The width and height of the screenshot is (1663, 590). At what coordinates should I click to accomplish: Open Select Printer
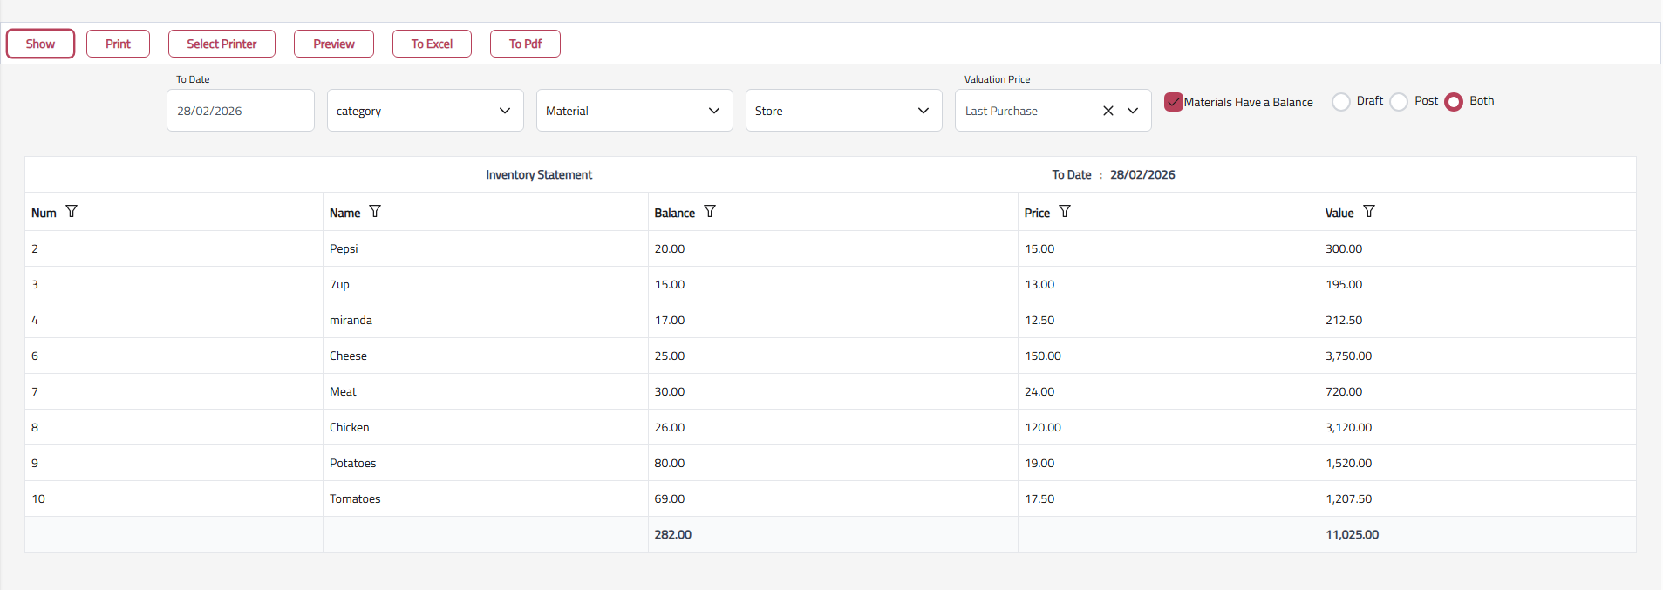(222, 44)
